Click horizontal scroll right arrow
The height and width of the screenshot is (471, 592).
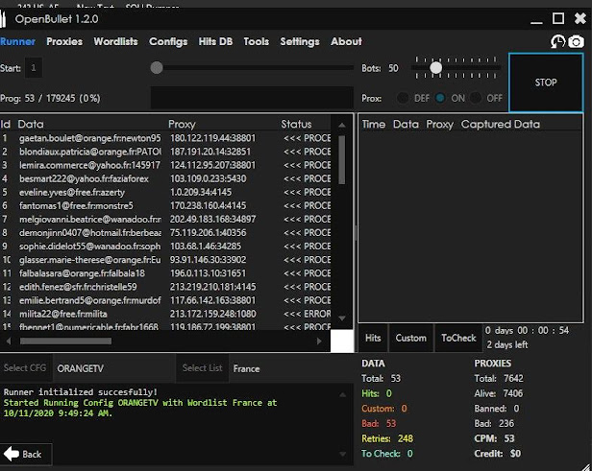pyautogui.click(x=319, y=341)
